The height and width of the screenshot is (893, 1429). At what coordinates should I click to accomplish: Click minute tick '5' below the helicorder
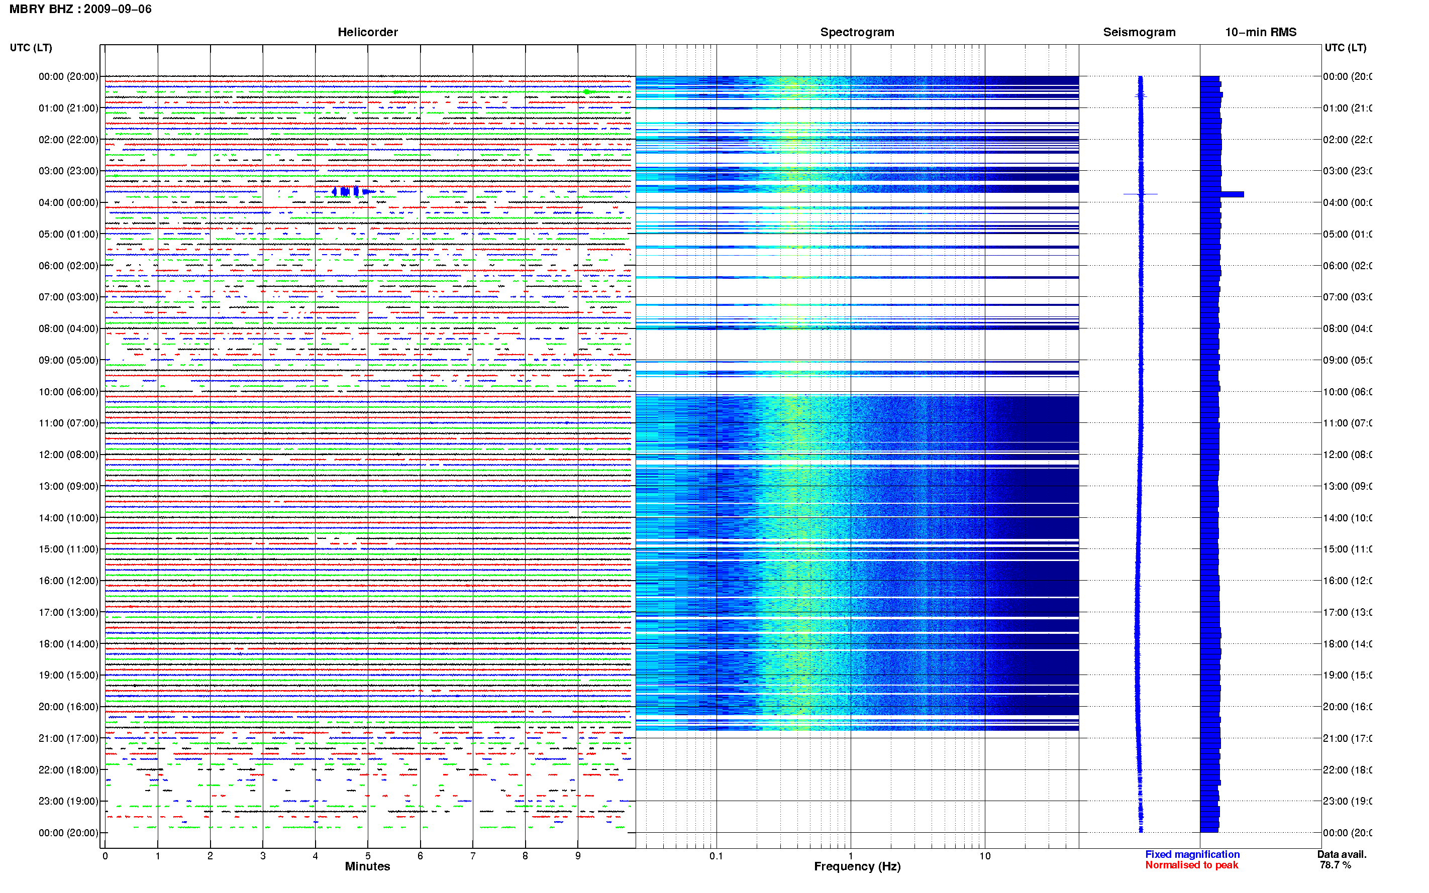tap(367, 856)
